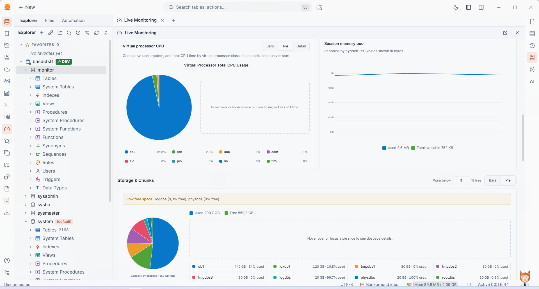Open the terminal console sidebar icon

7,105
